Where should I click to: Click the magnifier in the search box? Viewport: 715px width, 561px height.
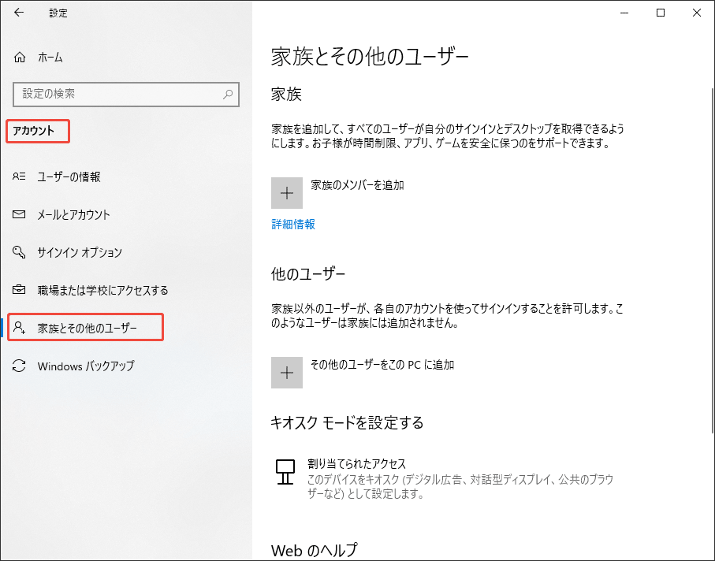click(227, 94)
